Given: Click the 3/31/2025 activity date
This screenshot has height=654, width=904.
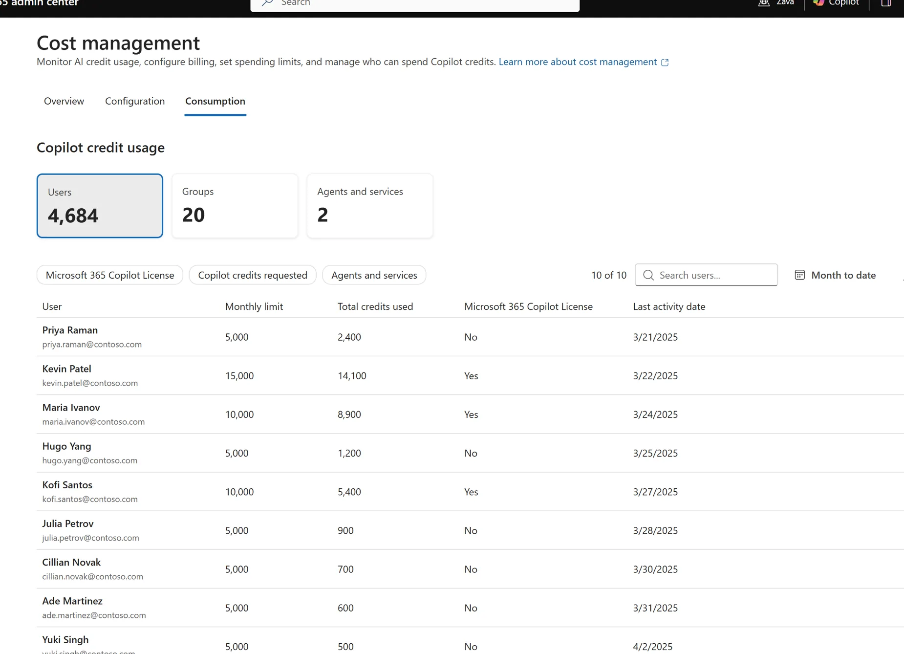Looking at the screenshot, I should tap(655, 608).
